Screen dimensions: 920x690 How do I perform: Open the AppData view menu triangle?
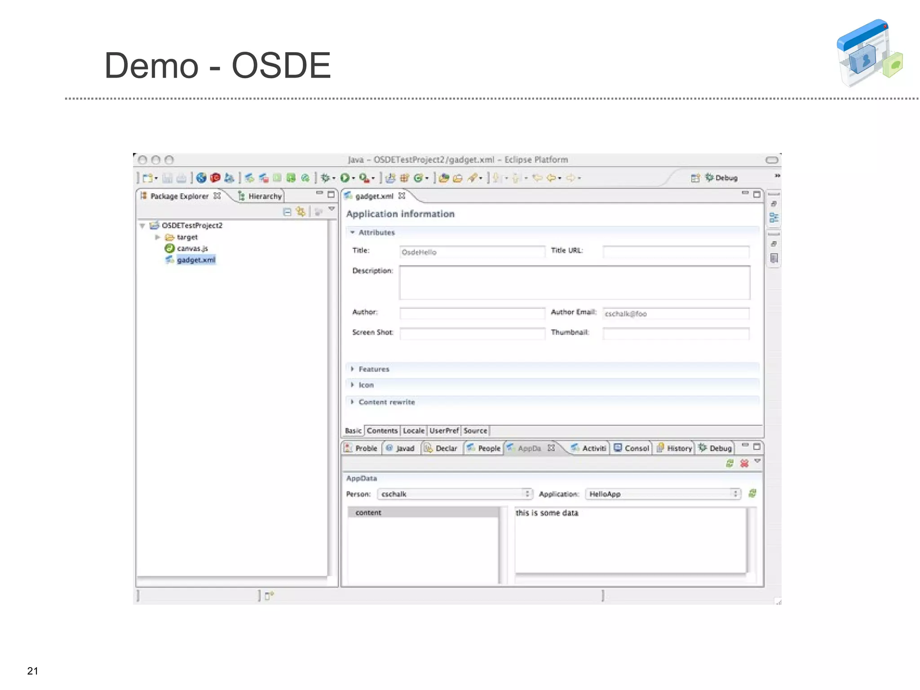757,461
